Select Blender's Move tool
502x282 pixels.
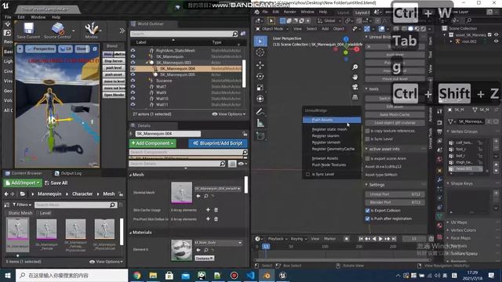[x=260, y=65]
